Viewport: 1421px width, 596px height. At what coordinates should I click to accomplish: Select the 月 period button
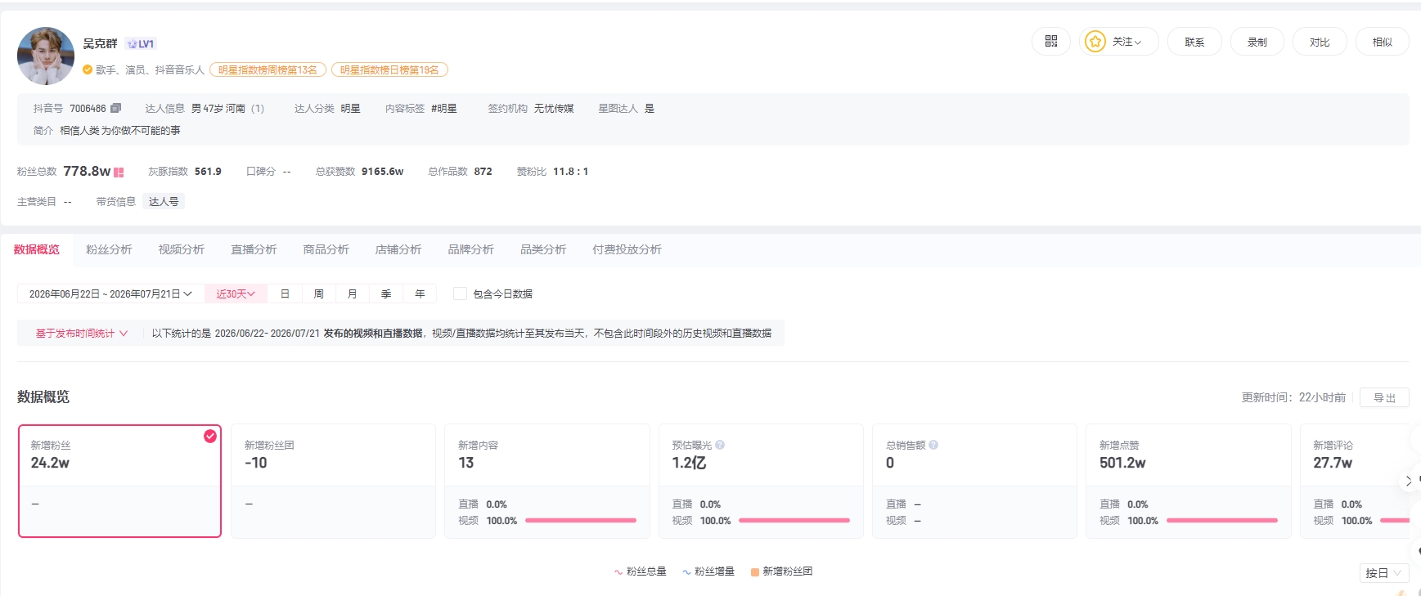click(x=353, y=294)
